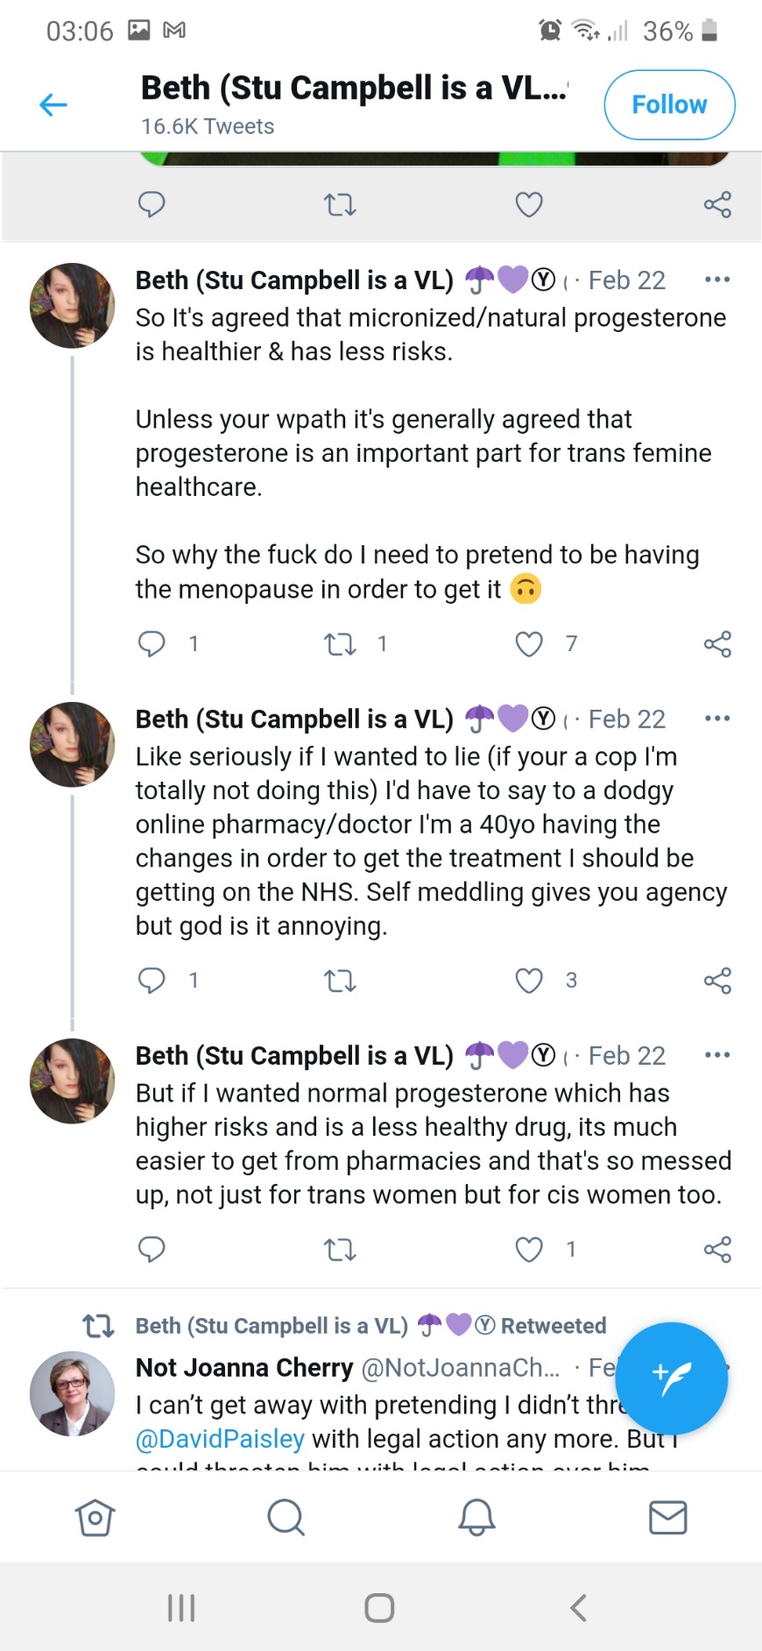Viewport: 762px width, 1651px height.
Task: Open the Notifications bell tab
Action: pos(476,1517)
